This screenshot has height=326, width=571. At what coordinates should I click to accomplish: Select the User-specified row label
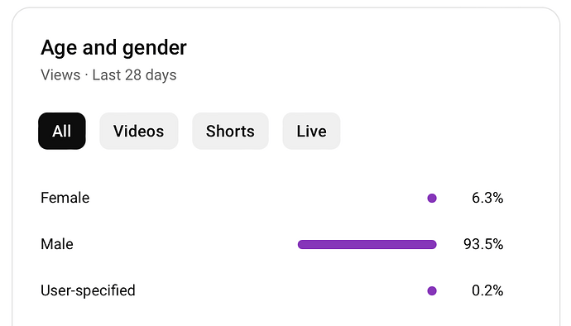(88, 290)
